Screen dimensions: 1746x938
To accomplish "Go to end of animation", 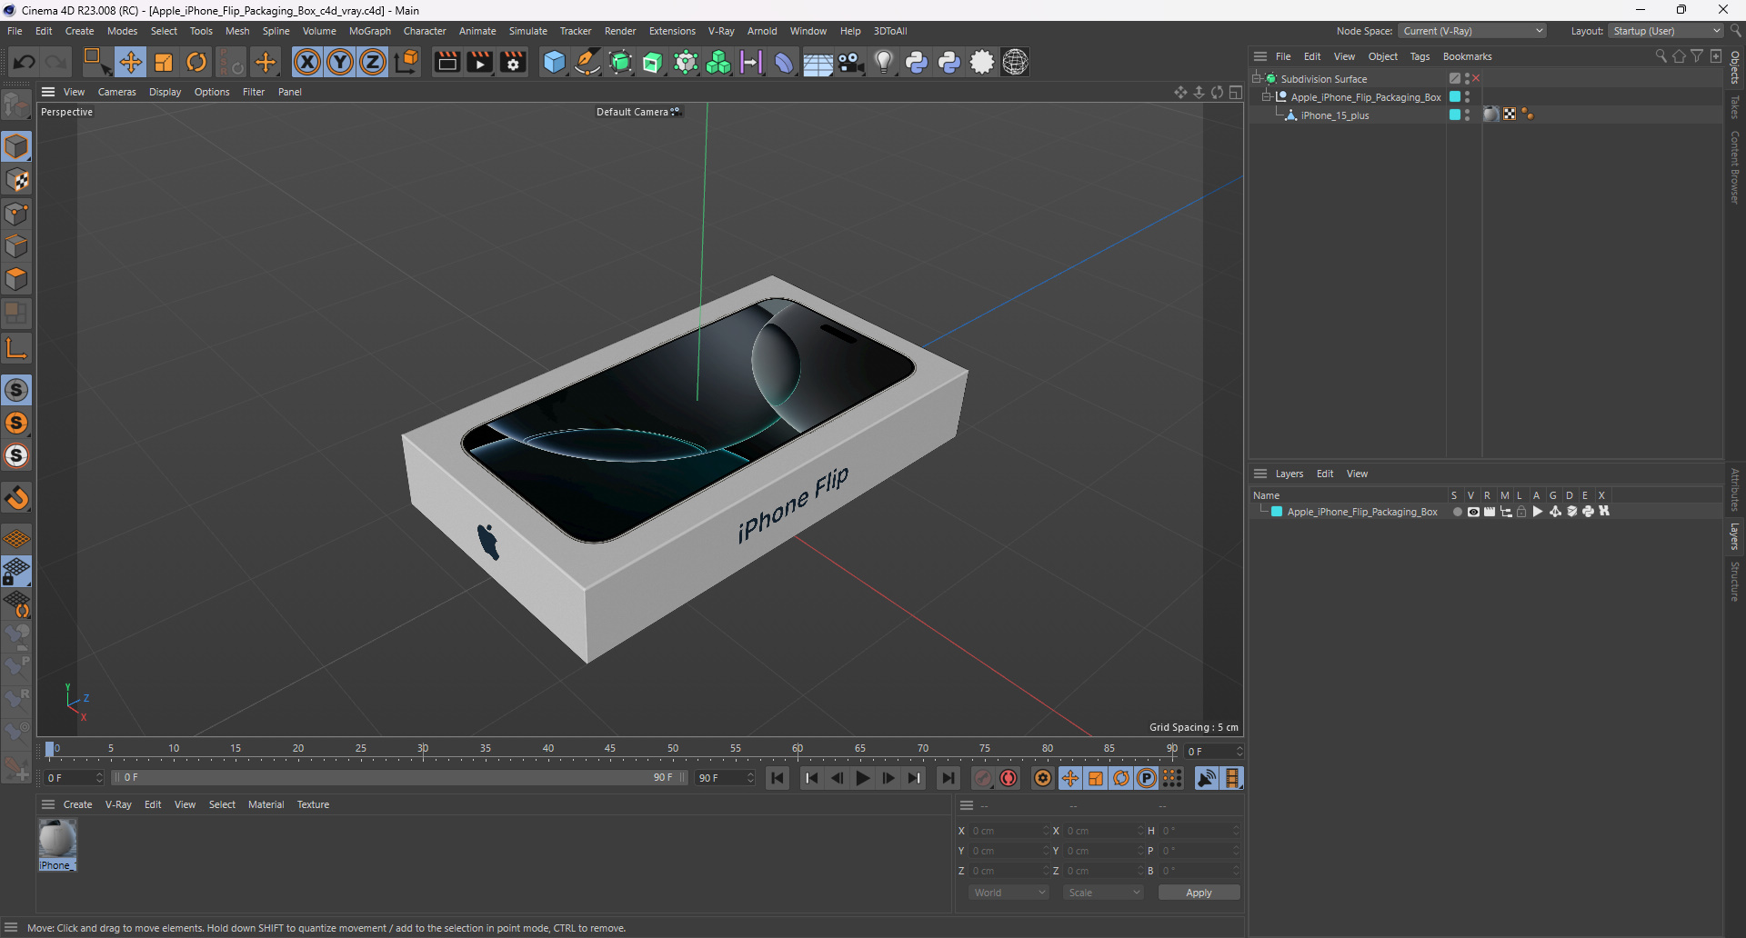I will (948, 778).
